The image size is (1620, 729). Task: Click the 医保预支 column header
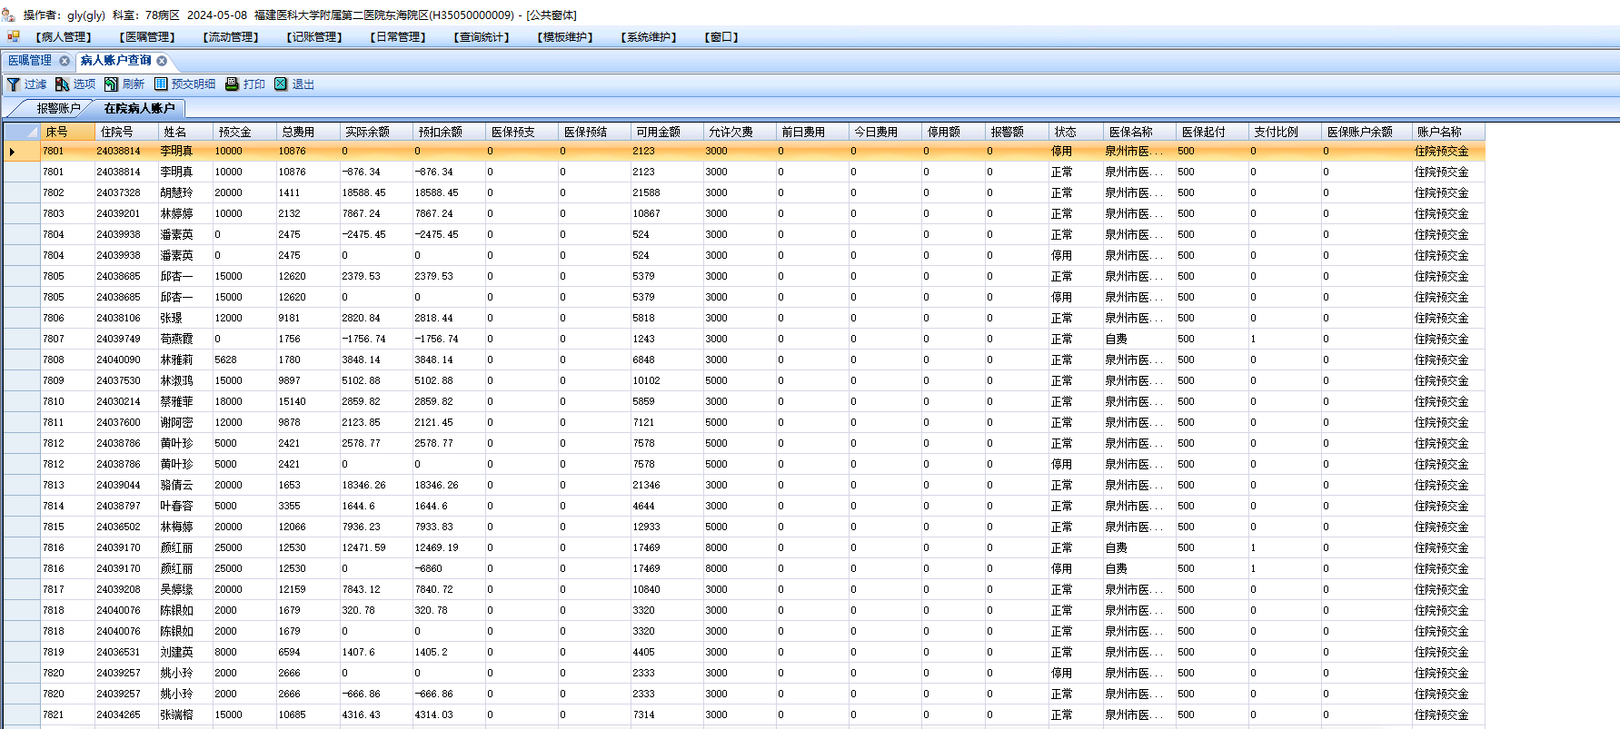522,132
